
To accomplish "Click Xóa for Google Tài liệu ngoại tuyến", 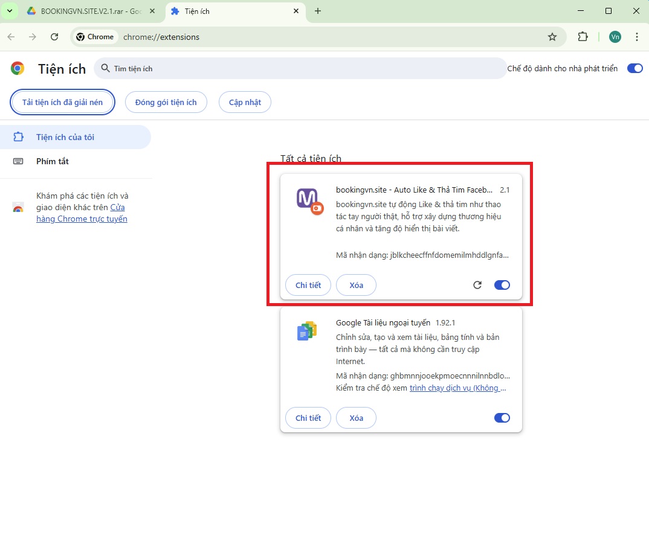I will click(x=356, y=418).
